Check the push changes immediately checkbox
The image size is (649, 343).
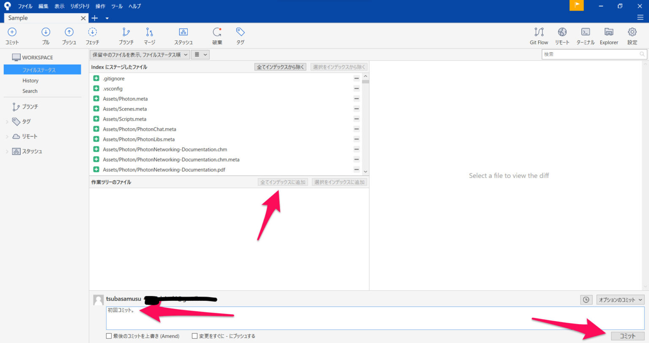(x=195, y=336)
